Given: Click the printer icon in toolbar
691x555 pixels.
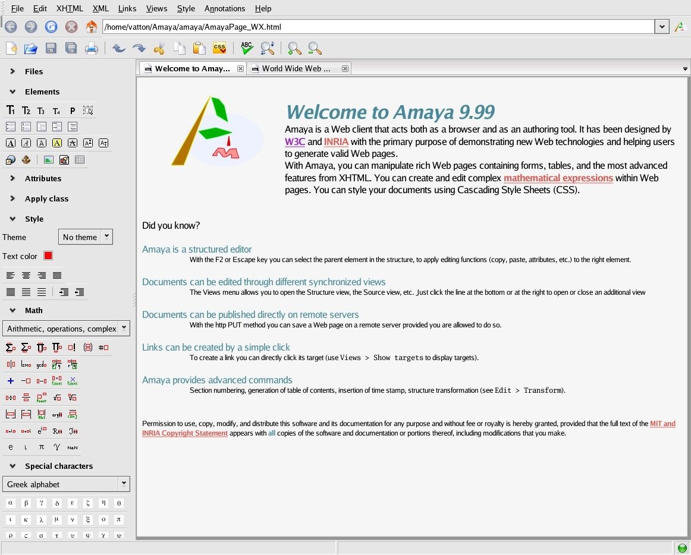Looking at the screenshot, I should [x=91, y=48].
